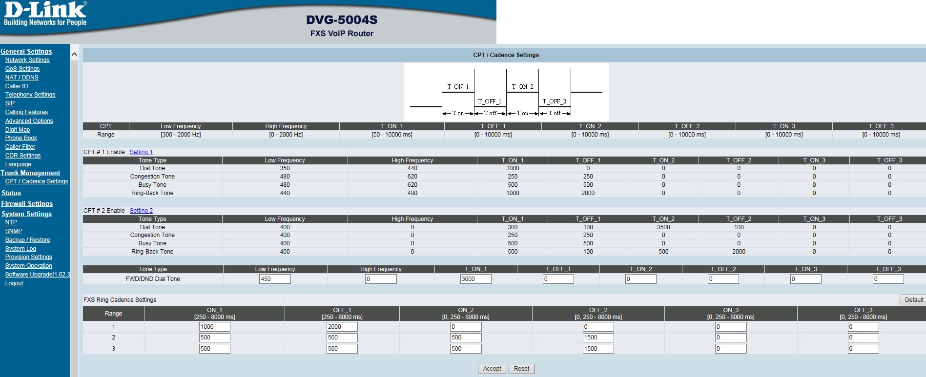Edit ring cadence row 2 OFF_2 field
Viewport: 926px width, 377px height.
tap(598, 337)
